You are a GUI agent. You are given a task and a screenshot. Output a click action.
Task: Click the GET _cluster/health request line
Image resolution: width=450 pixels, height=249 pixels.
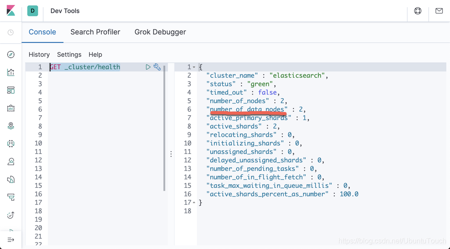click(85, 67)
